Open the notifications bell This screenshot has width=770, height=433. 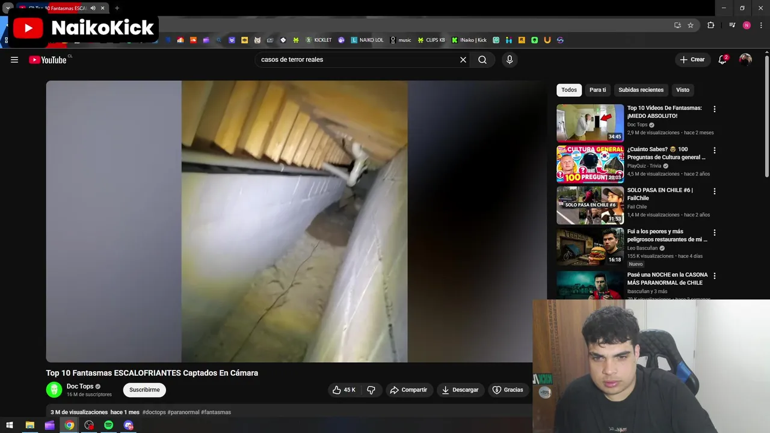pyautogui.click(x=722, y=60)
